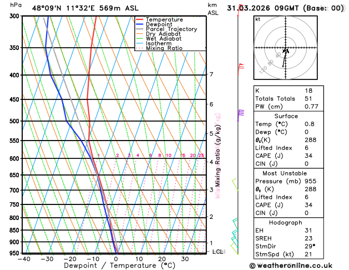
Task: Click the Mixing Ratio (g/kg) vertical axis title
Action: point(218,156)
